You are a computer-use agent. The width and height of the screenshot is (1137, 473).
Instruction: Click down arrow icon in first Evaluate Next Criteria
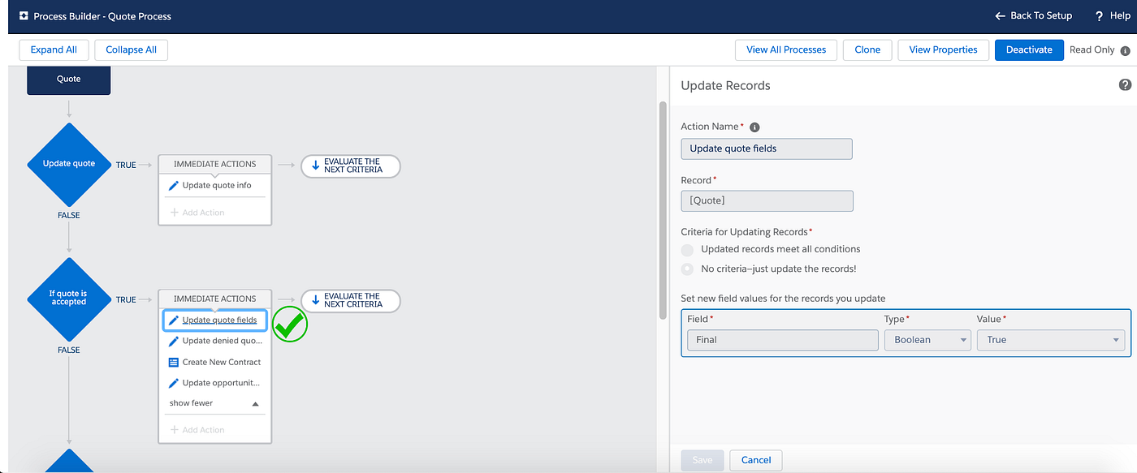[x=315, y=166]
